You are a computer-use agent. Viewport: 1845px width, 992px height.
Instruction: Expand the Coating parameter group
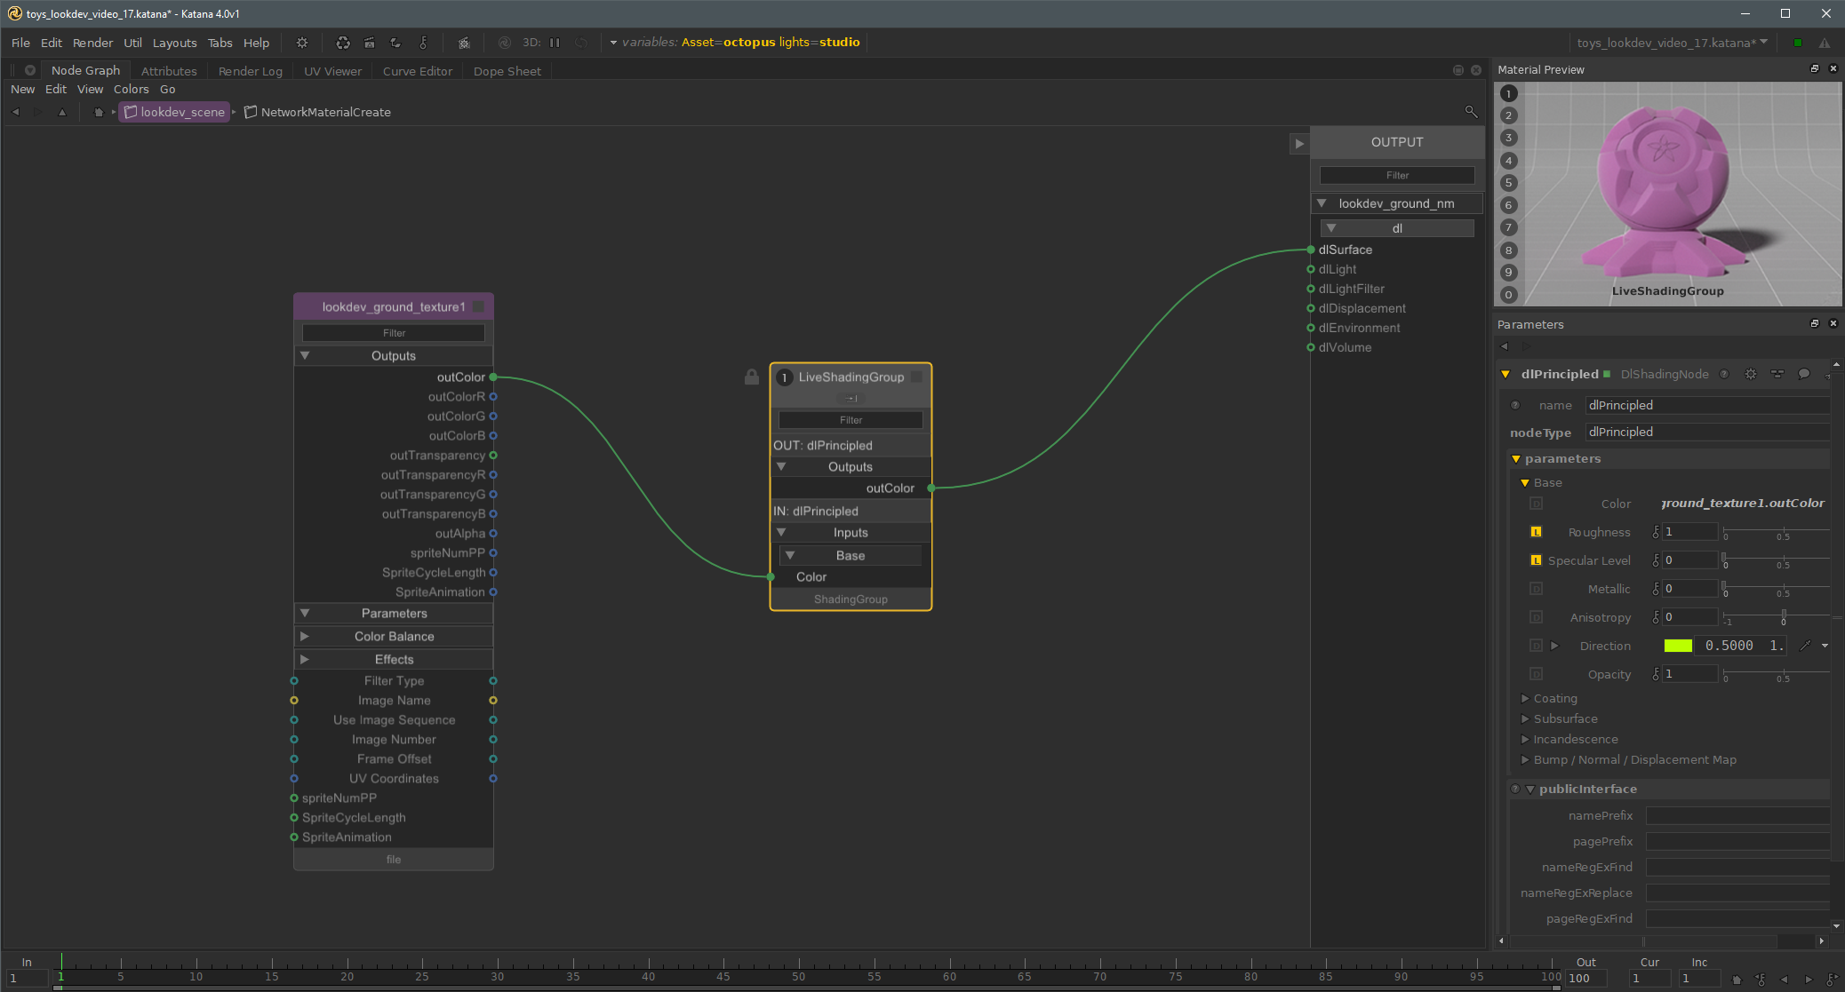pos(1525,699)
